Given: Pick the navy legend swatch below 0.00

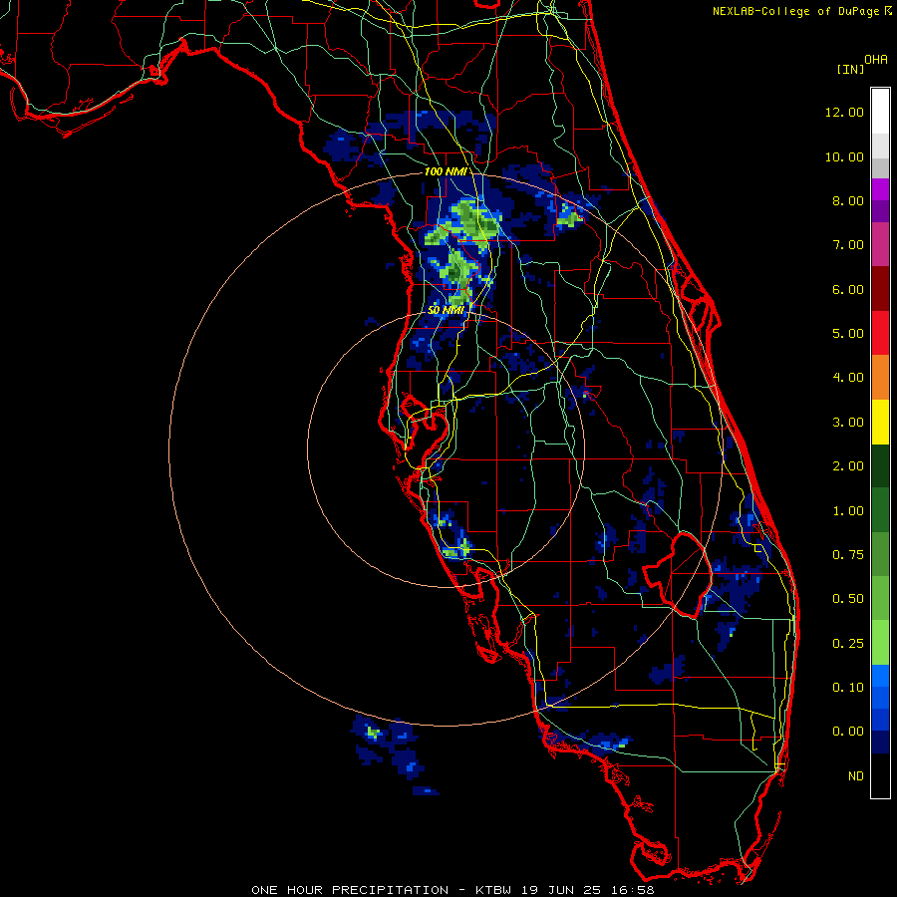Looking at the screenshot, I should [x=880, y=742].
